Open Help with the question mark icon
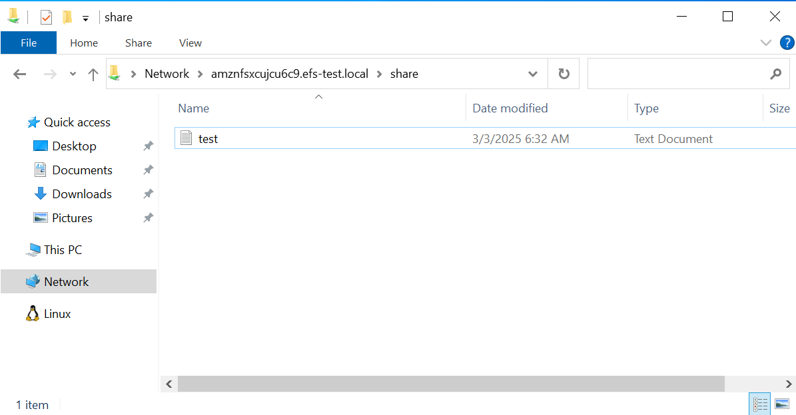796x415 pixels. 787,43
